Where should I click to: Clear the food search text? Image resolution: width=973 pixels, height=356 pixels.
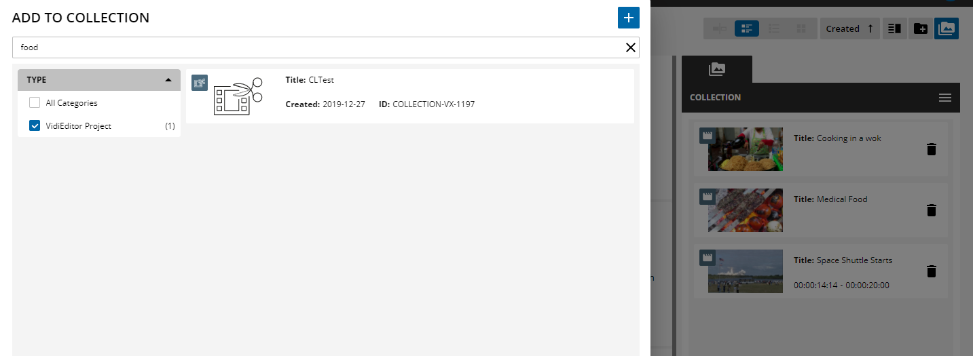pyautogui.click(x=630, y=47)
